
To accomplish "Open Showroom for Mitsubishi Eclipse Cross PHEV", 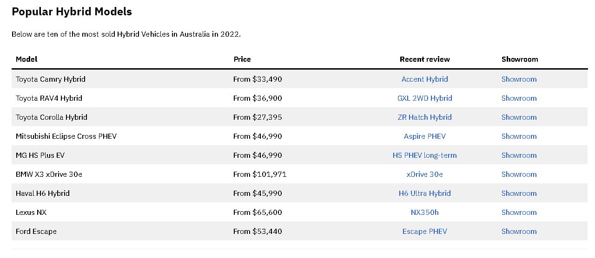I will (519, 136).
